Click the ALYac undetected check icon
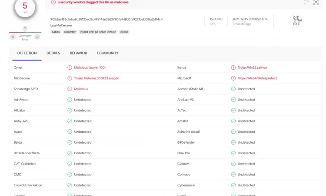326x196 pixels. (x=233, y=110)
